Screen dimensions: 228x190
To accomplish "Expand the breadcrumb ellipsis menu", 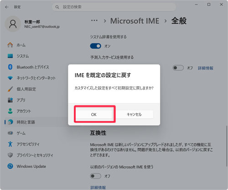I will 94,21.
